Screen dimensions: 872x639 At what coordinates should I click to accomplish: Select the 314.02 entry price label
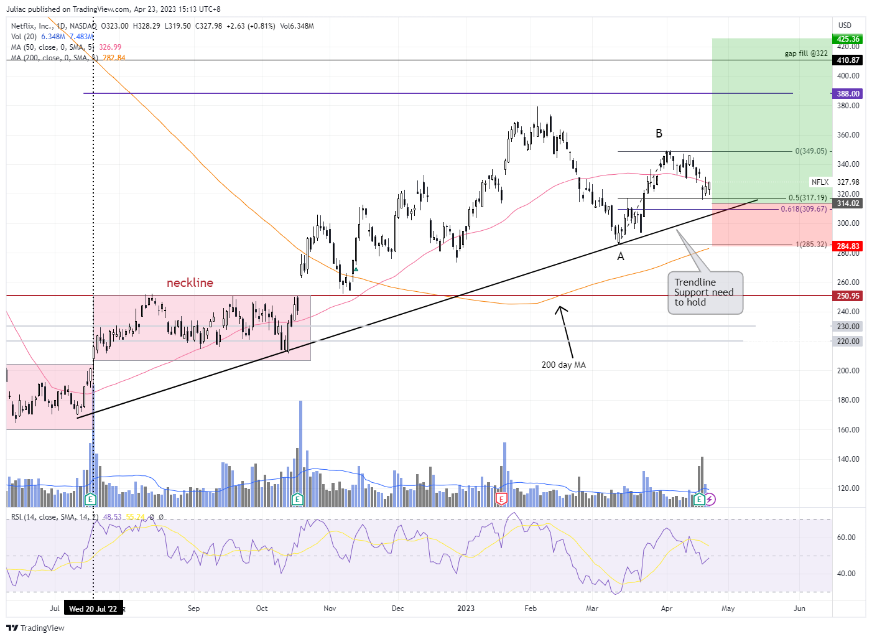coord(848,203)
